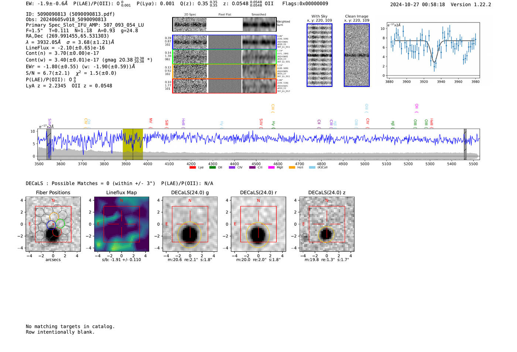
Task: Click the green OII legend swatch
Action: [212, 167]
